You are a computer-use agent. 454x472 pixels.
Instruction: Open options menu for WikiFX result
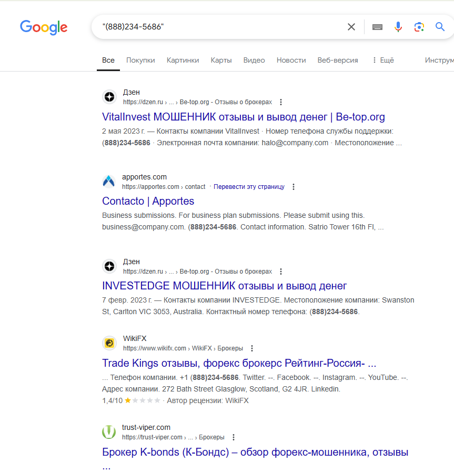click(252, 348)
